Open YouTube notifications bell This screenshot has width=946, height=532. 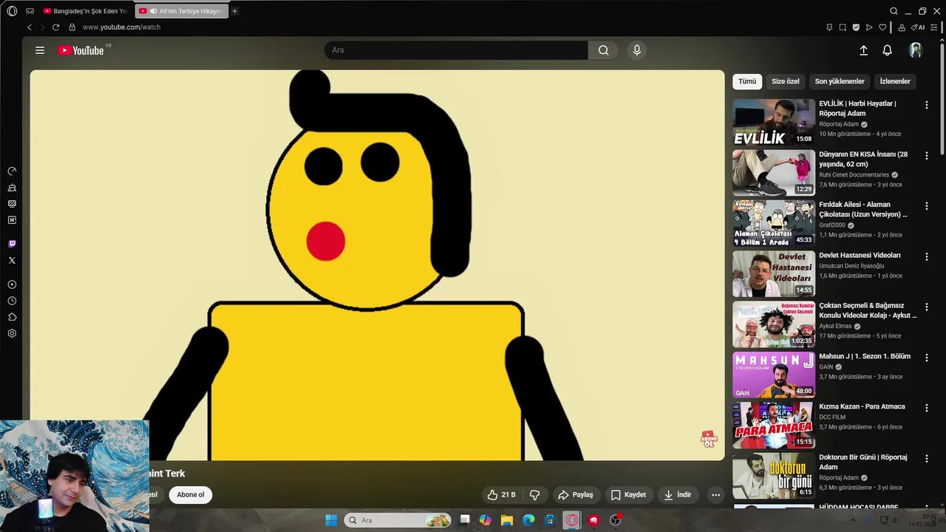[x=887, y=50]
